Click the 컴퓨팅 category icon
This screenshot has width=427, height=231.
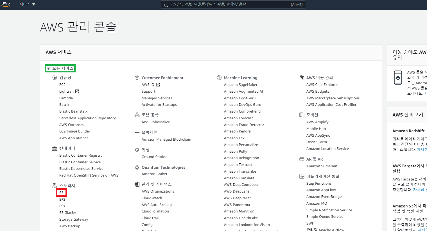(55, 77)
